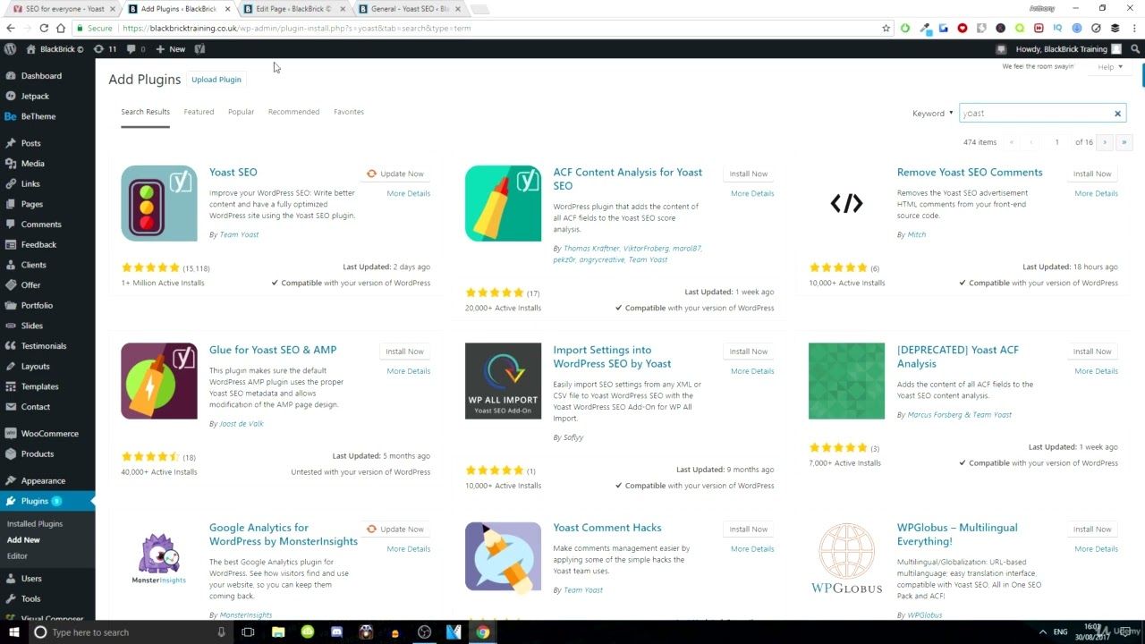The width and height of the screenshot is (1145, 644).
Task: Open Templates sidebar item
Action: 39,386
